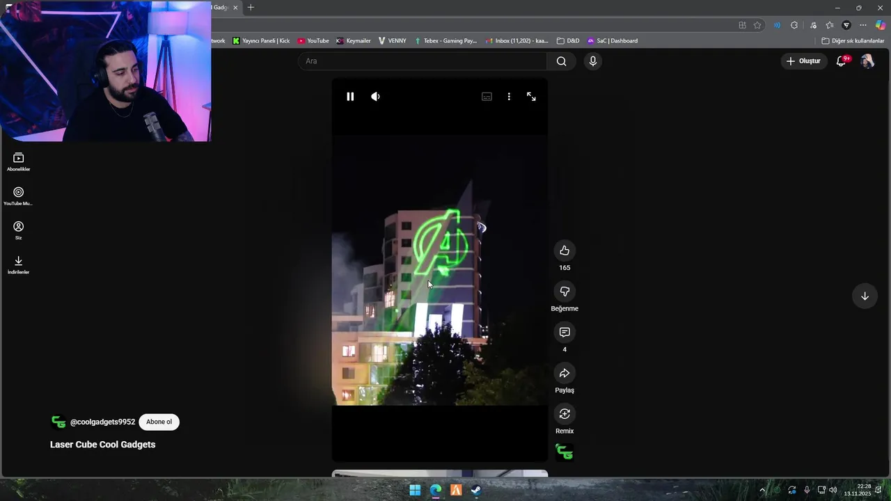This screenshot has height=501, width=891.
Task: Focus the Ara search field
Action: click(423, 61)
